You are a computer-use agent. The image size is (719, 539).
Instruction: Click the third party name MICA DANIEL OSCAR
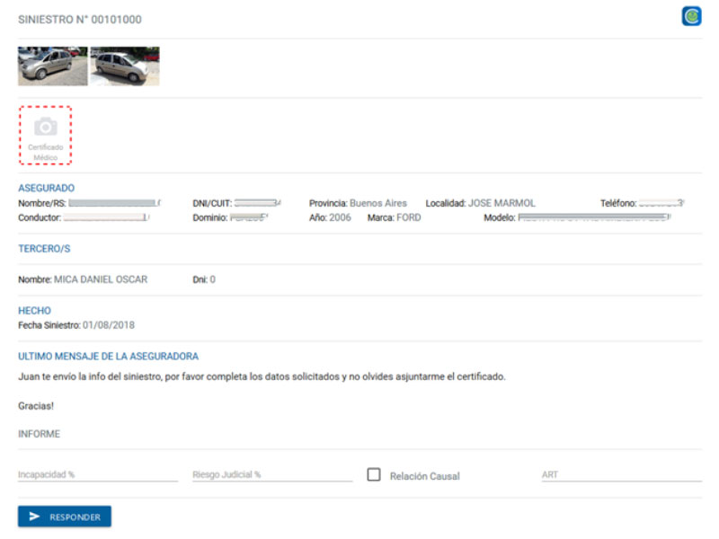[x=101, y=279]
